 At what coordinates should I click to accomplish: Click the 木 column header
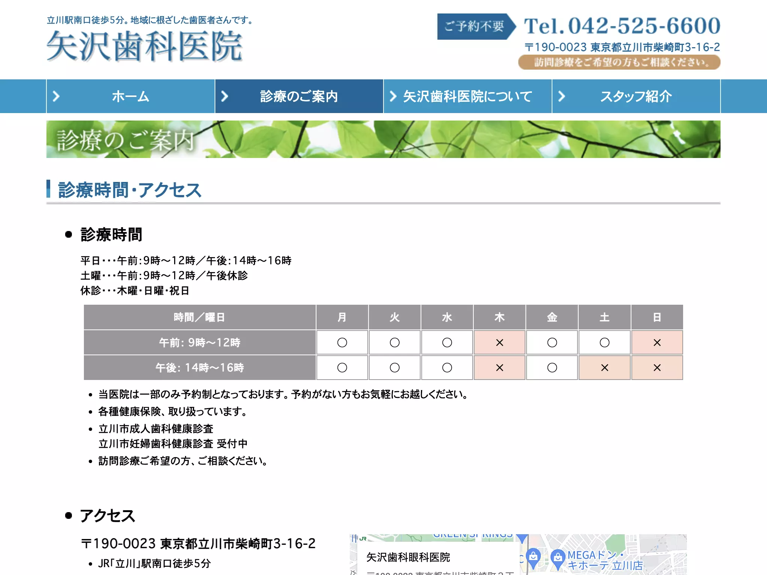click(500, 317)
